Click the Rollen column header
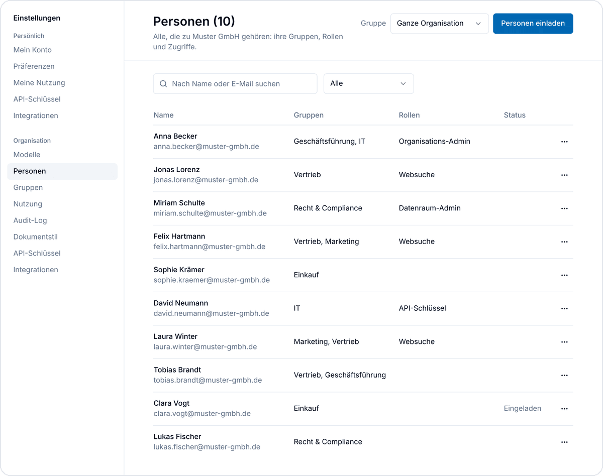The height and width of the screenshot is (476, 603). 409,115
